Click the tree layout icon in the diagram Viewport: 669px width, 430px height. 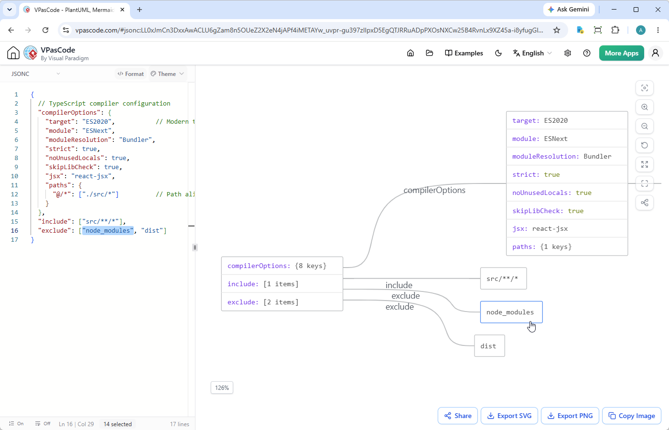[x=645, y=203]
